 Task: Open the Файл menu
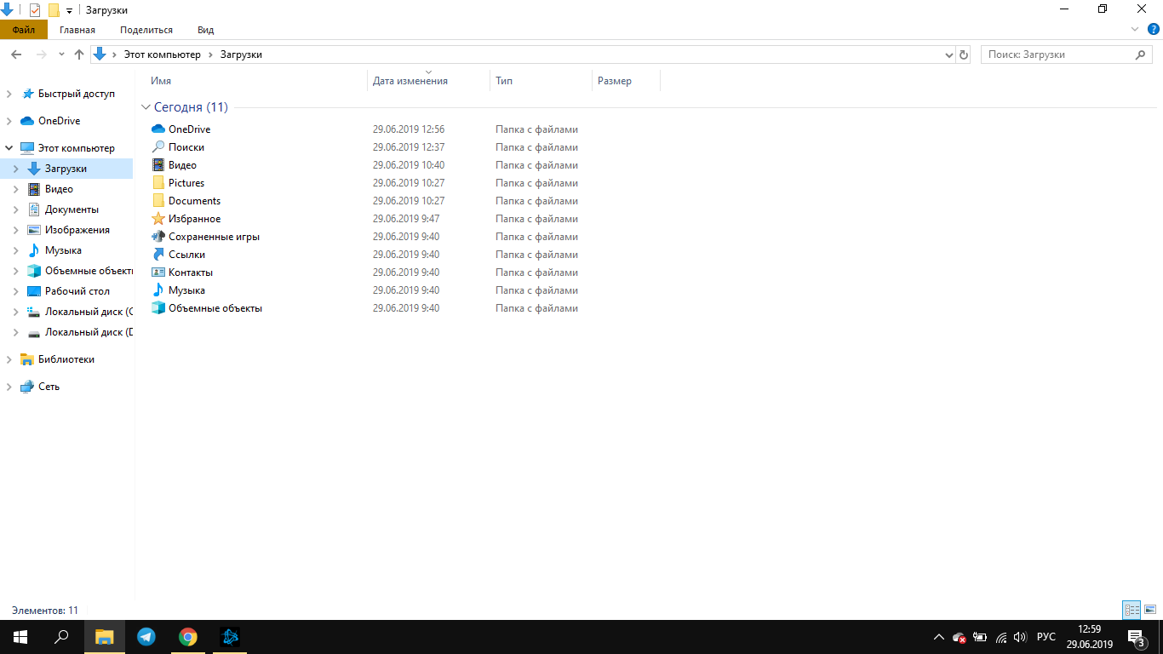[x=24, y=30]
